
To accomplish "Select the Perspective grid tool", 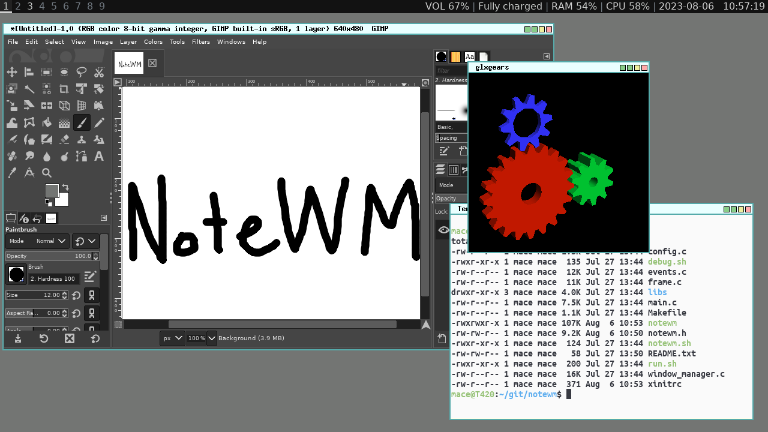I will point(82,106).
